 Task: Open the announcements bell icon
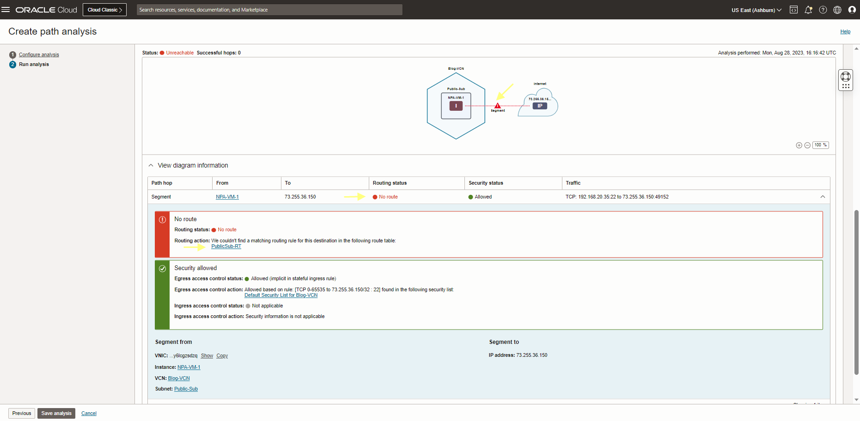pos(808,10)
